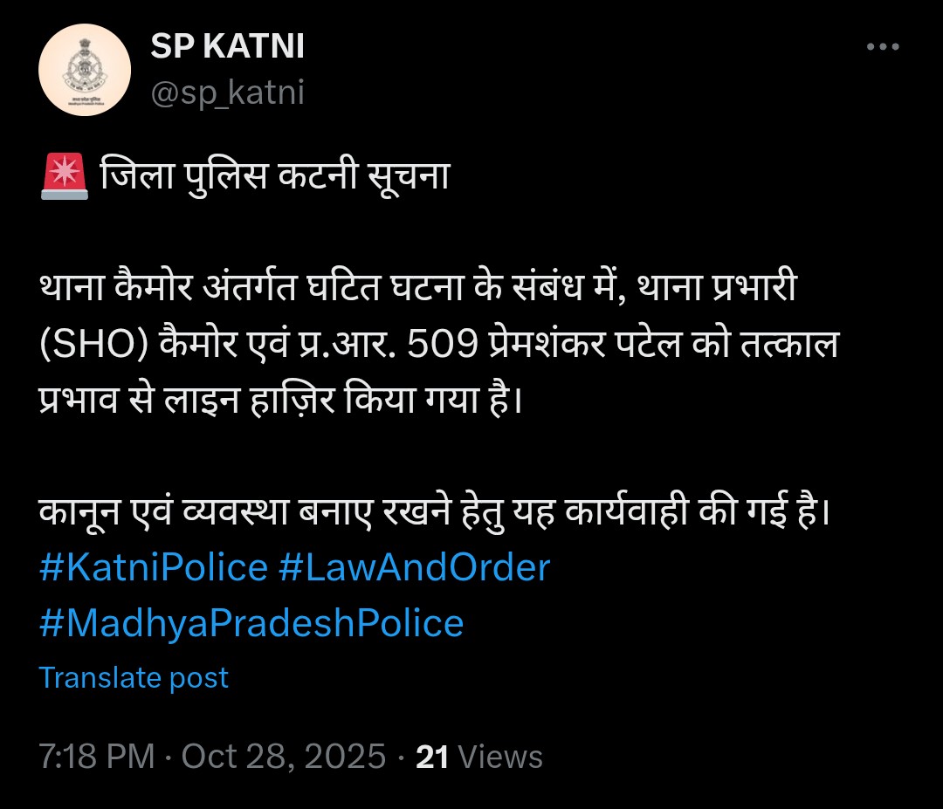Click Translate post

tap(134, 678)
